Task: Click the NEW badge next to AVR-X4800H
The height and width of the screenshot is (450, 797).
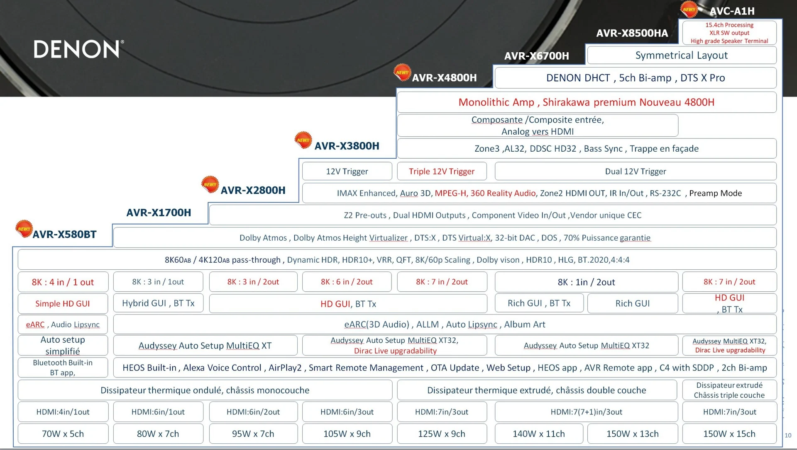Action: 402,73
